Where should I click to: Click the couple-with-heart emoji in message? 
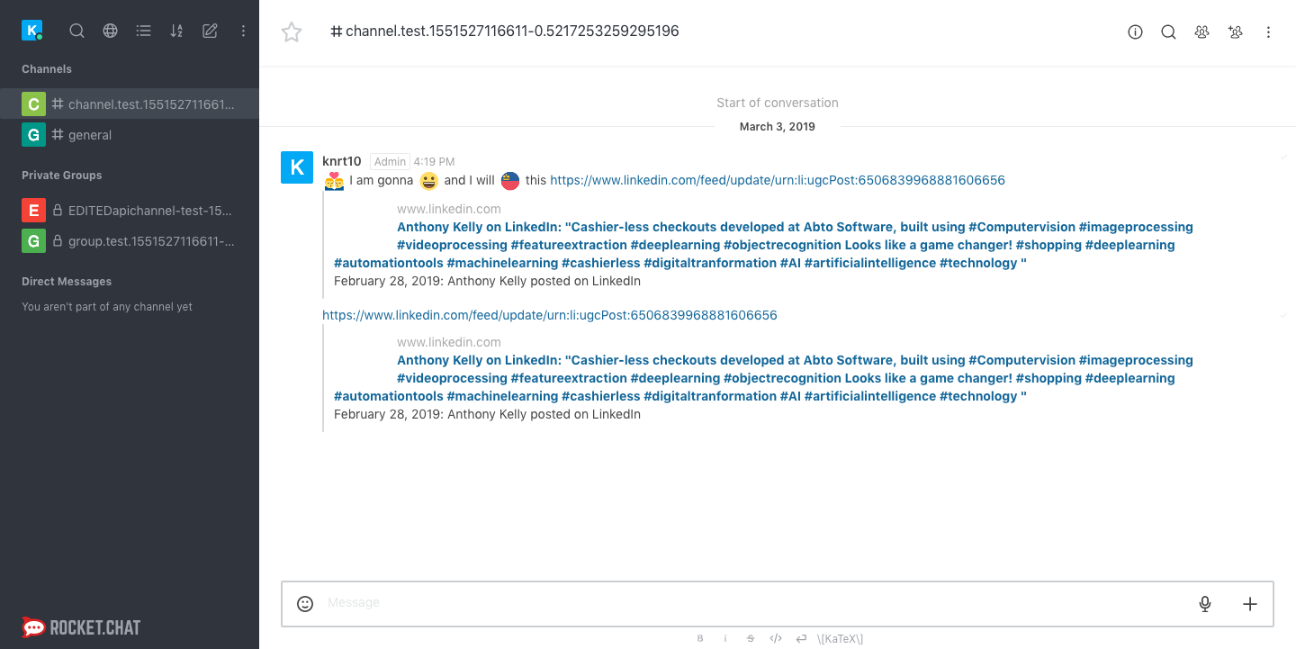pos(334,181)
